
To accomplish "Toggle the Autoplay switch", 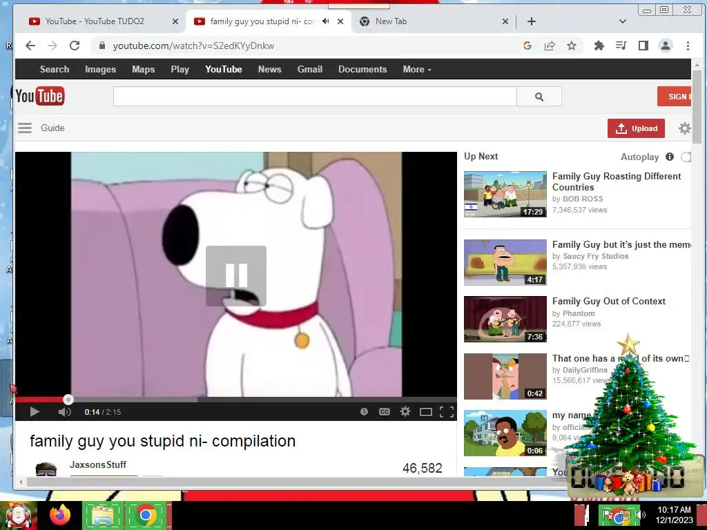I will pos(686,157).
